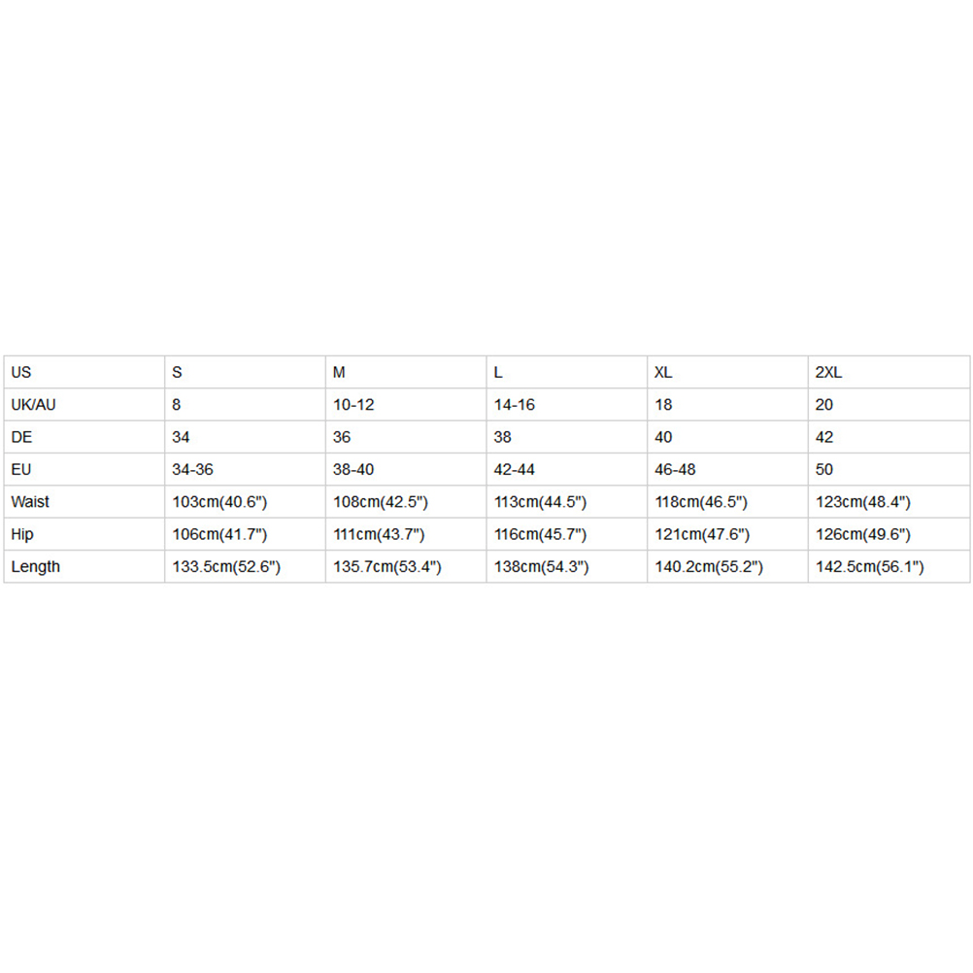Click the US row header cell

coord(21,372)
